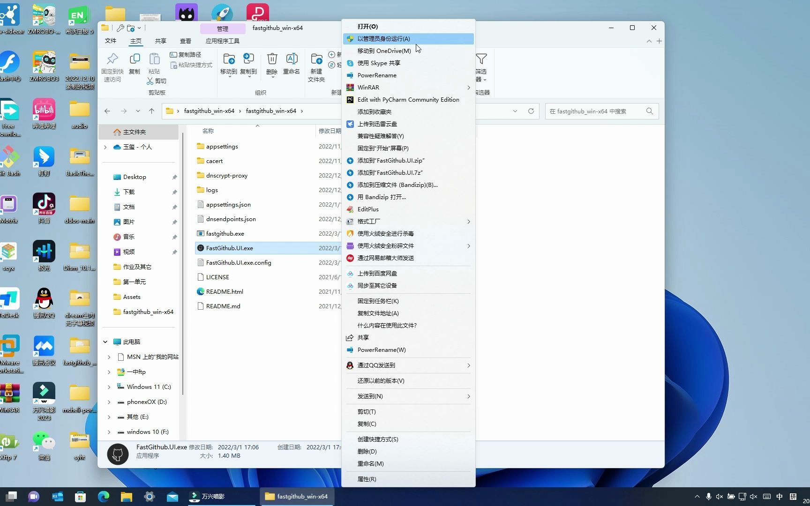Viewport: 810px width, 506px height.
Task: Open Settings gear in taskbar
Action: point(150,497)
